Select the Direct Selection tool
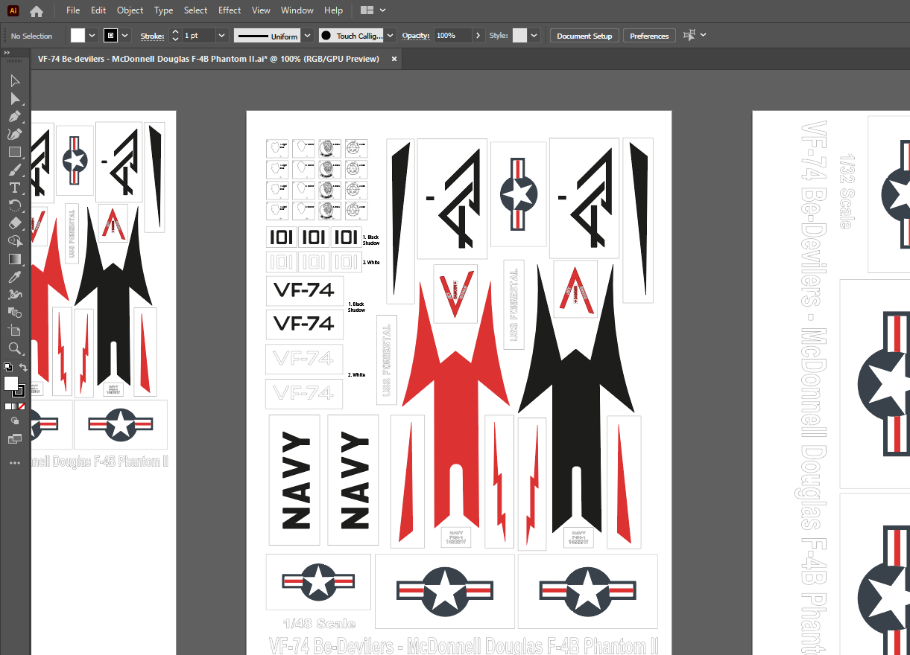Image resolution: width=910 pixels, height=655 pixels. coord(14,98)
